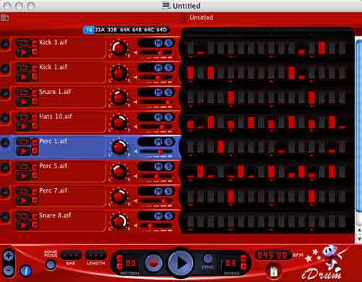
Task: Click the document icon below BPM display
Action: point(273,272)
